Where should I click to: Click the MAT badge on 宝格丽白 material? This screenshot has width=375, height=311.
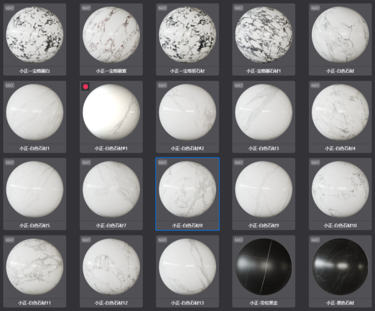9,8
